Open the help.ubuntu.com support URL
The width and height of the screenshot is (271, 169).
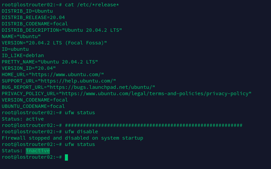[x=77, y=81]
